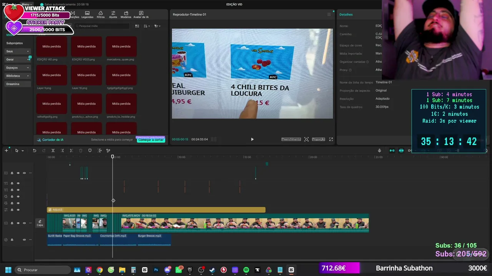Hide the Adjust3 adjustment track
Image resolution: width=492 pixels, height=276 pixels.
tap(18, 210)
